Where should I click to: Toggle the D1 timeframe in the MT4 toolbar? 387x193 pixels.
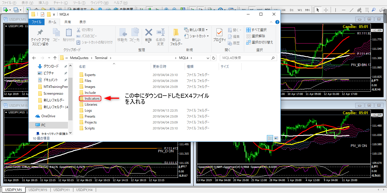(292, 10)
